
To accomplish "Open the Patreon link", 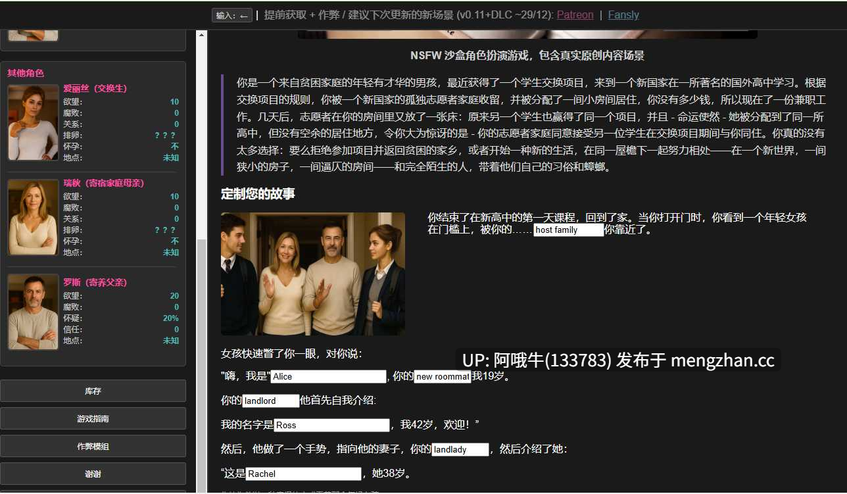I will click(x=575, y=15).
